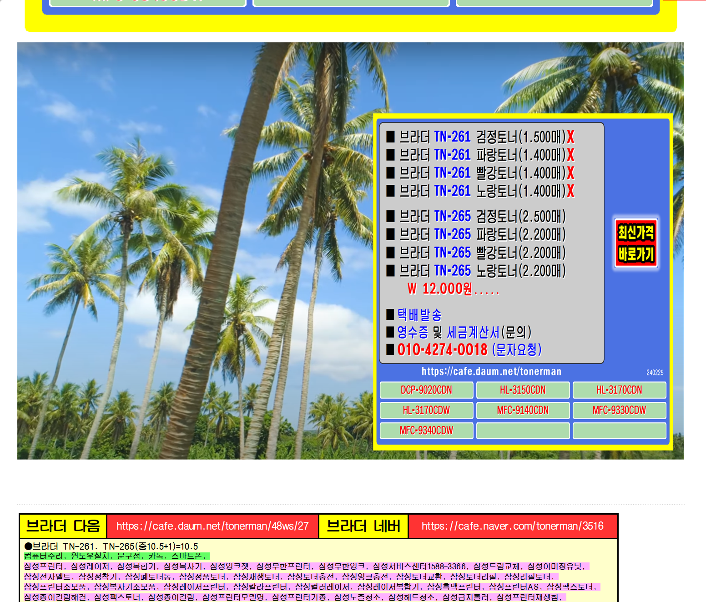The height and width of the screenshot is (602, 706).
Task: Click the phone number 010-4274-0018
Action: point(442,350)
